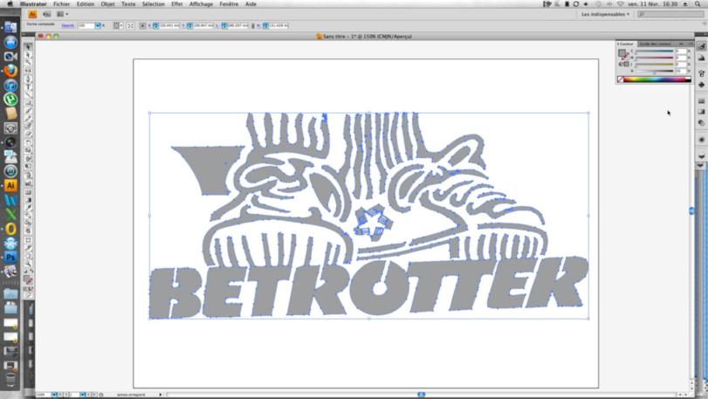708x399 pixels.
Task: Open the Gradient panel icon
Action: click(701, 112)
